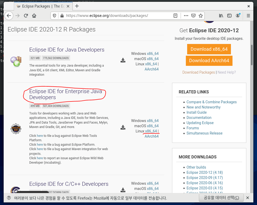Open tracking protection shield icon
This screenshot has width=257, height=205.
pos(54,16)
